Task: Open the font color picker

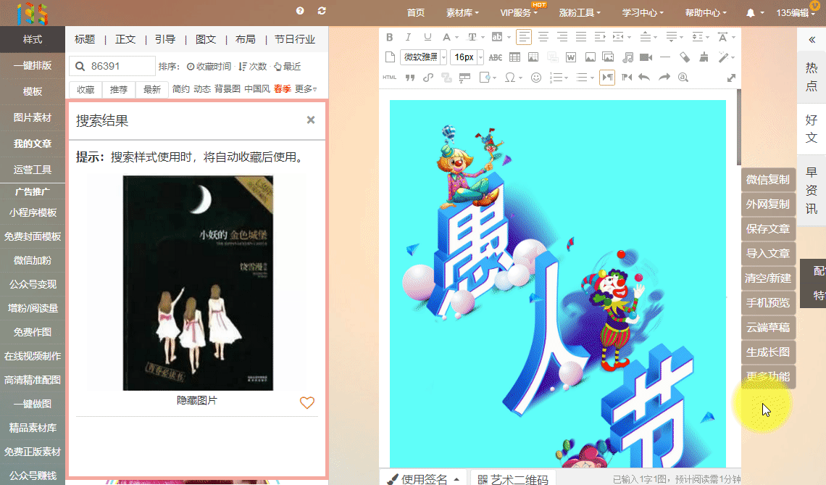Action: (449, 37)
